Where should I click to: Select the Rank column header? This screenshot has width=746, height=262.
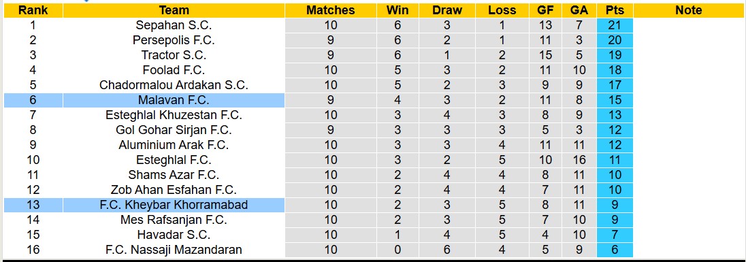[33, 10]
